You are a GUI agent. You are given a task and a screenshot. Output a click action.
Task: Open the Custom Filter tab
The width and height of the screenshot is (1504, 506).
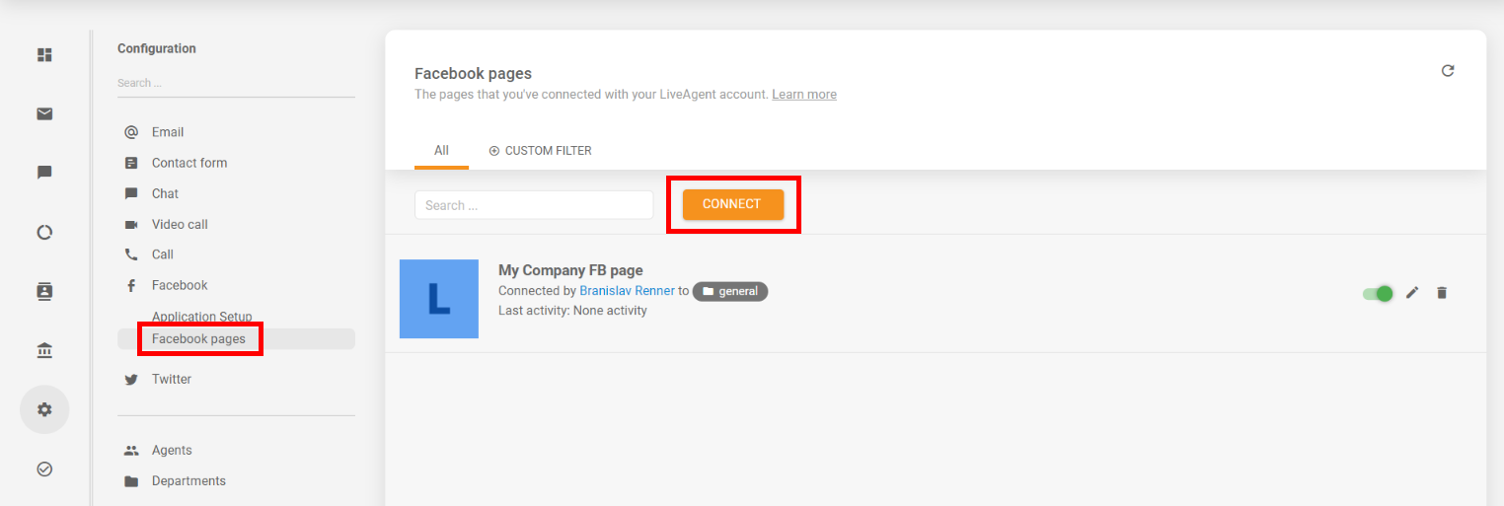(540, 151)
